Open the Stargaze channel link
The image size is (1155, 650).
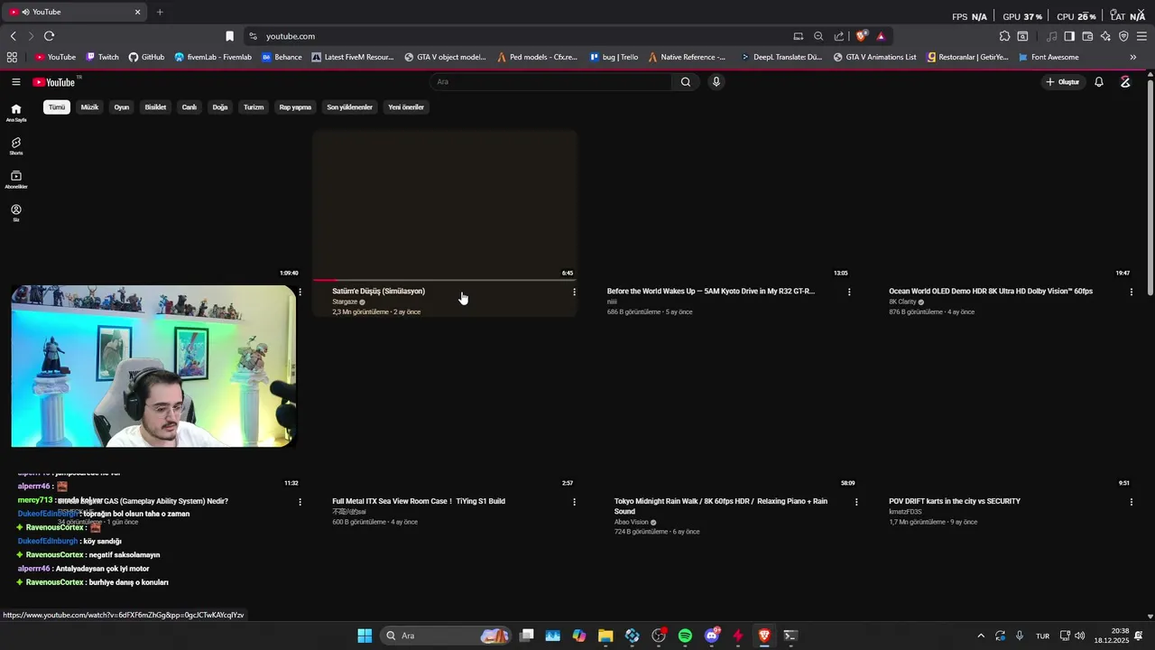point(345,302)
